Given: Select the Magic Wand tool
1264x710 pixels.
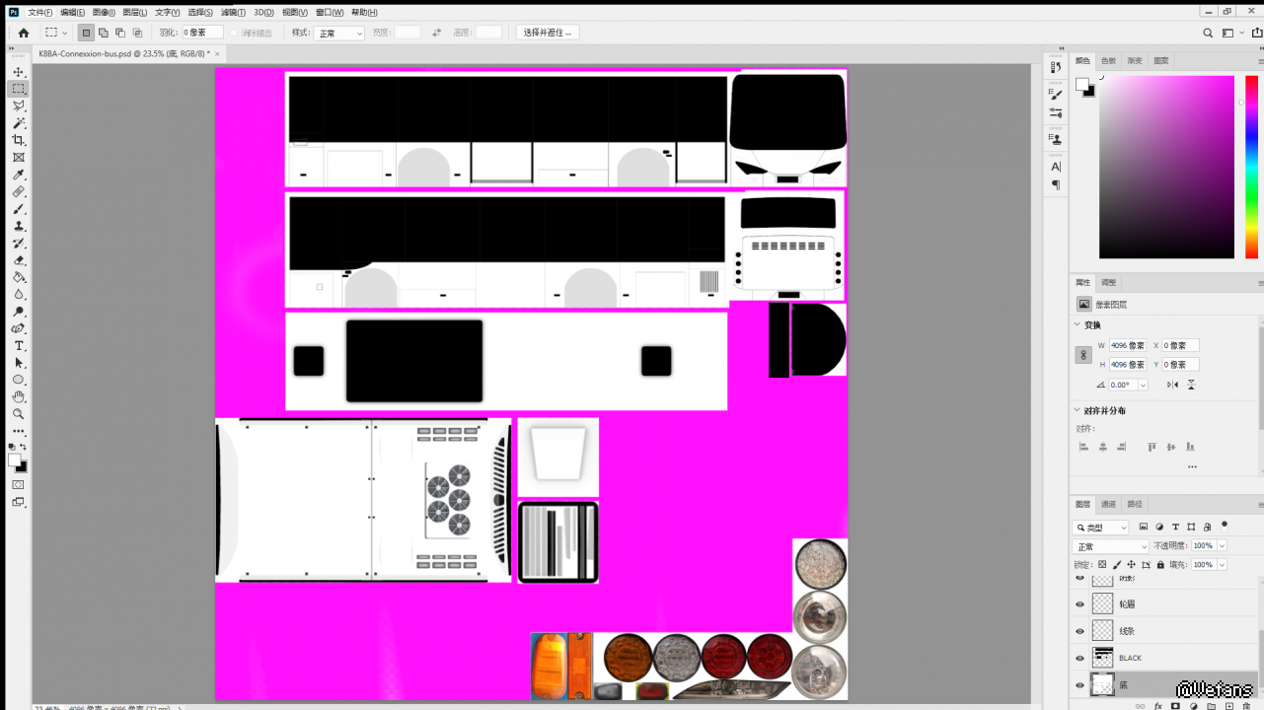Looking at the screenshot, I should 19,123.
